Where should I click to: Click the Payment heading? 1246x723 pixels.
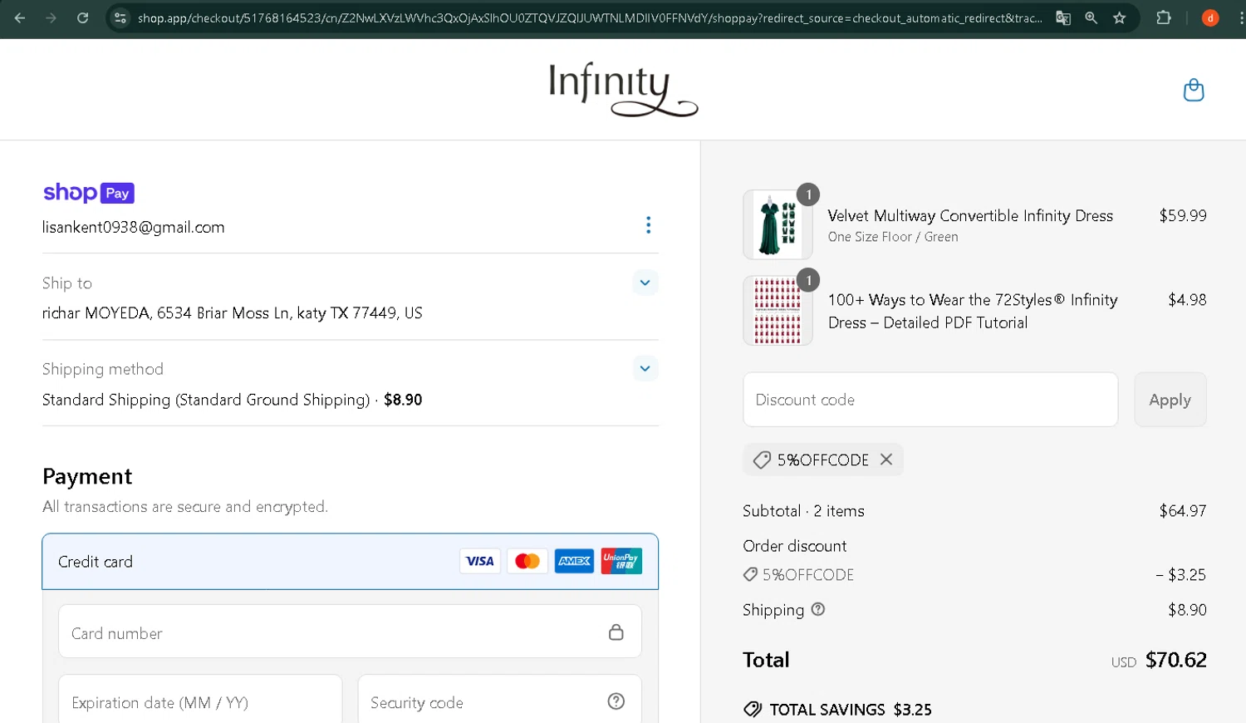click(x=87, y=476)
